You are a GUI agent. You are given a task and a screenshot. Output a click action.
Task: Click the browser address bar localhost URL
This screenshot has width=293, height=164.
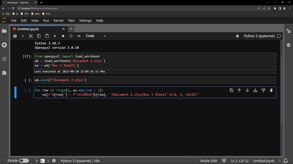tap(39, 8)
